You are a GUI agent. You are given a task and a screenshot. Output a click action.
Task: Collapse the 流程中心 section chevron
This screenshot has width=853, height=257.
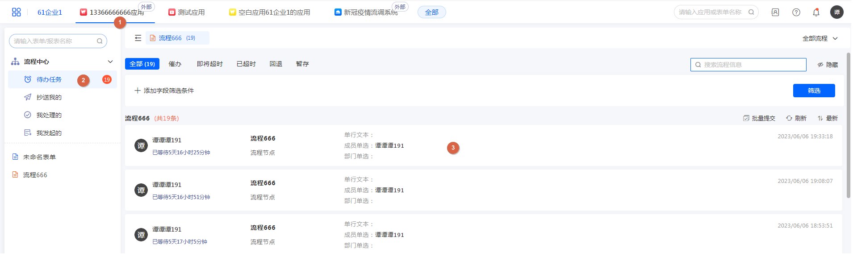(x=110, y=62)
